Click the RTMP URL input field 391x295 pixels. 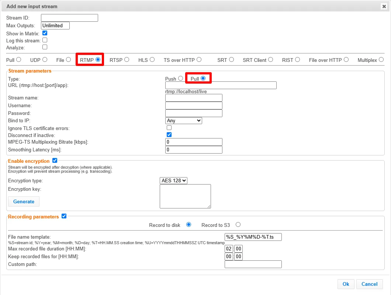(x=221, y=85)
